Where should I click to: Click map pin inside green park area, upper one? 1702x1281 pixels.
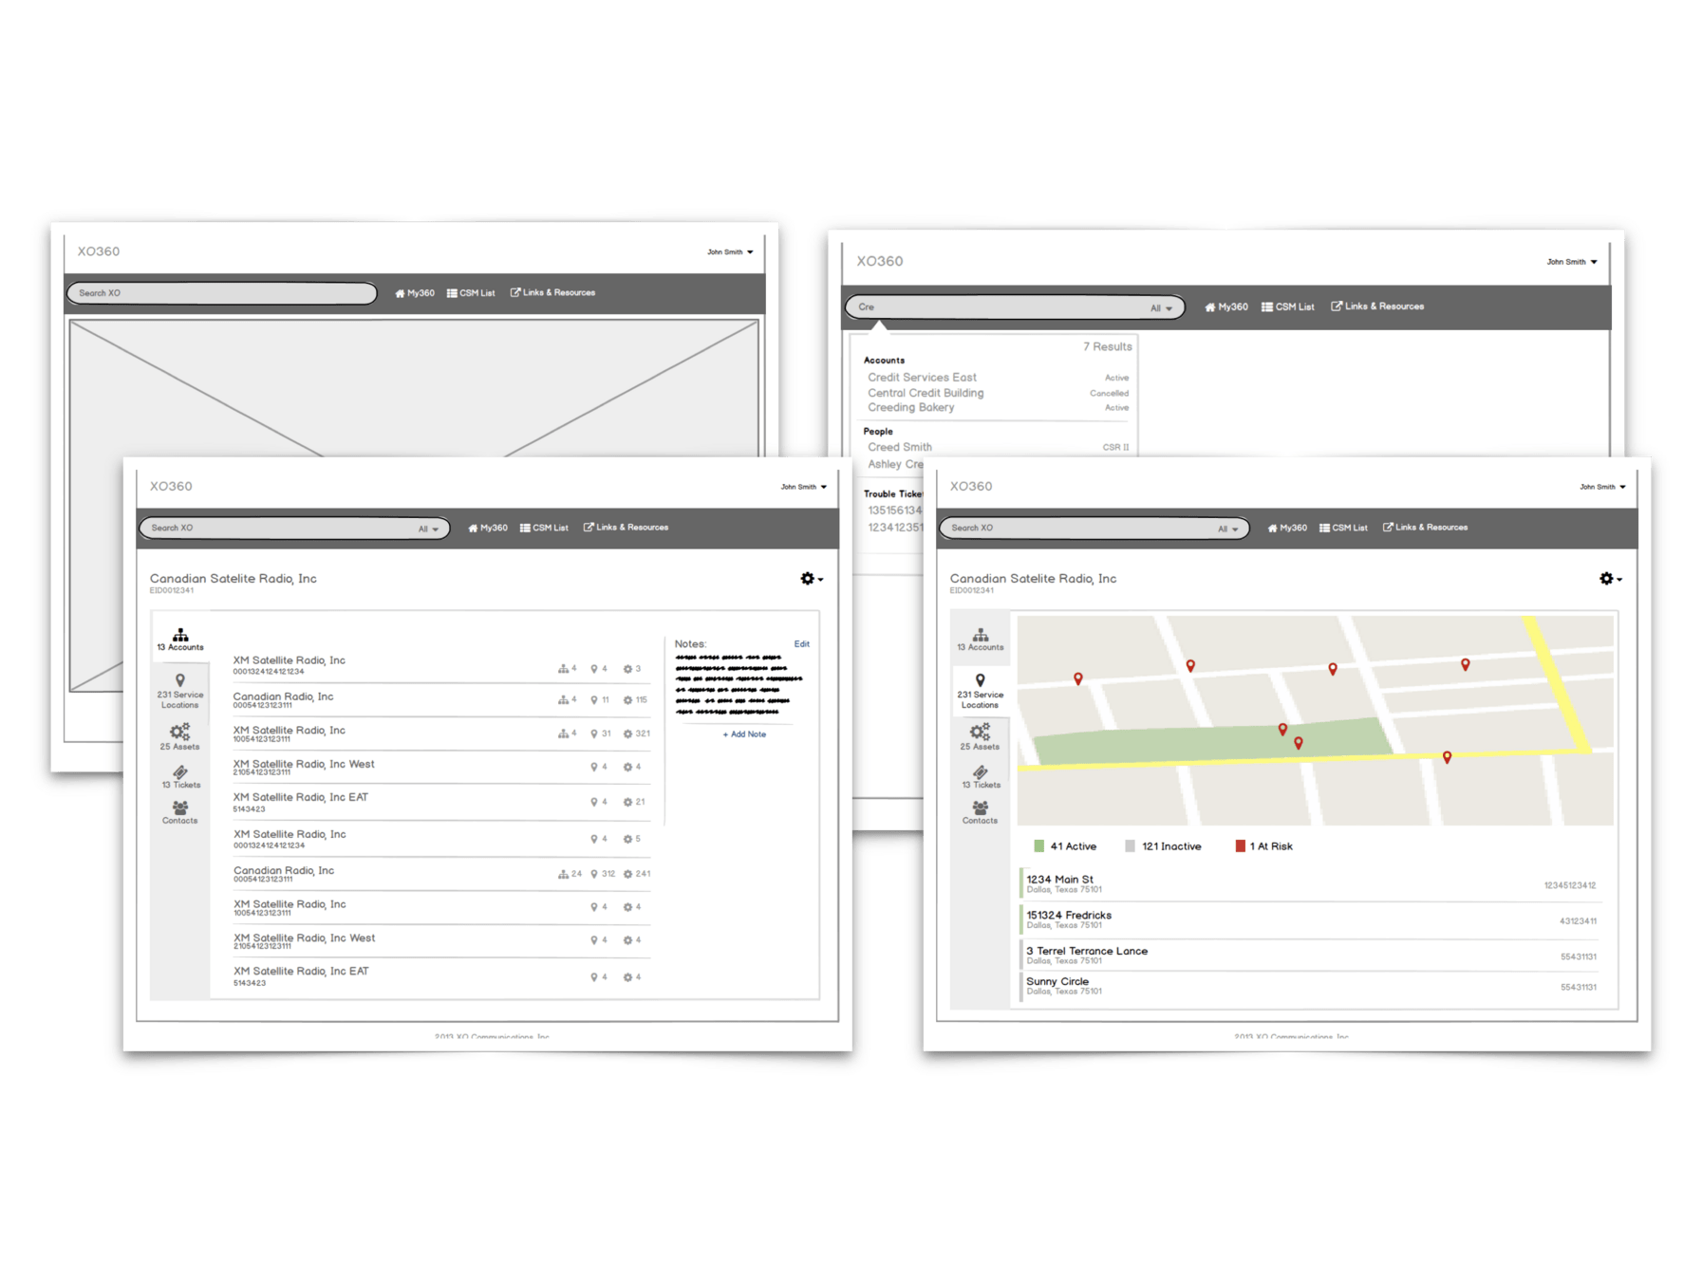[x=1282, y=730]
